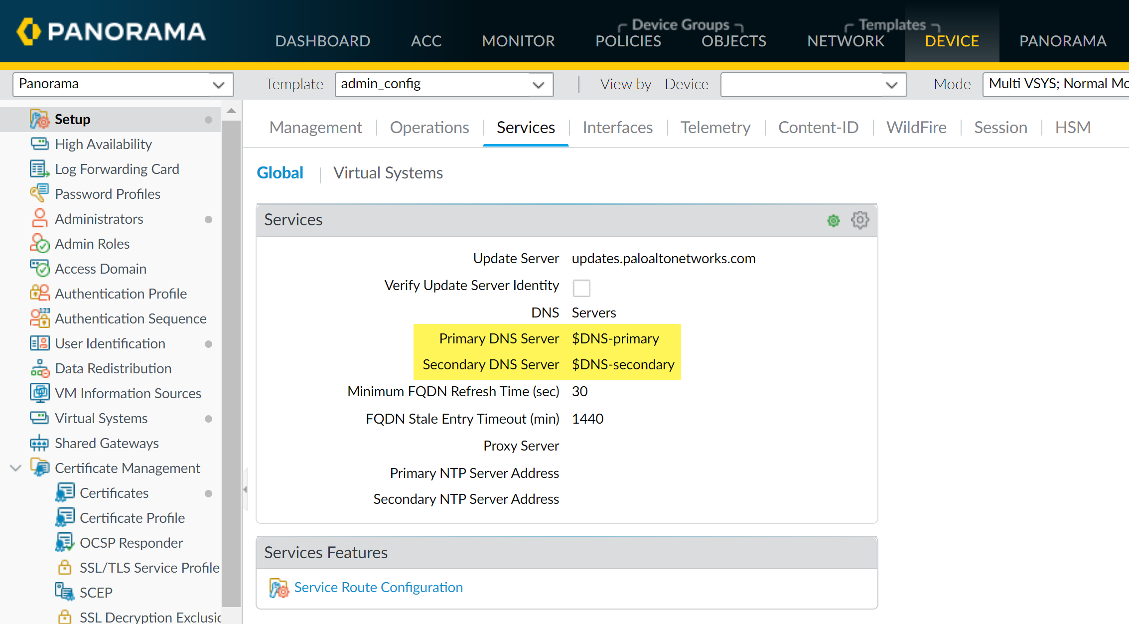Click the Panorama logo icon
This screenshot has height=624, width=1129.
pos(28,31)
